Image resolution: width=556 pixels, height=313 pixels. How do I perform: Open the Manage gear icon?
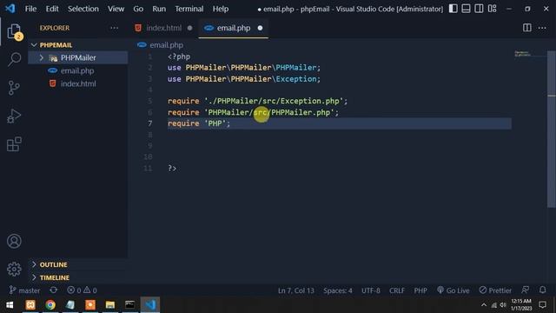[x=14, y=269]
